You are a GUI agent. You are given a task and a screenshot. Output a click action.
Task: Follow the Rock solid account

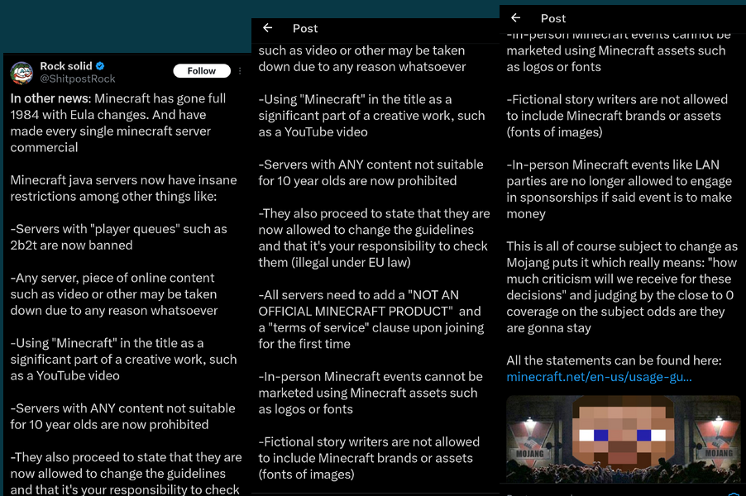pos(202,71)
